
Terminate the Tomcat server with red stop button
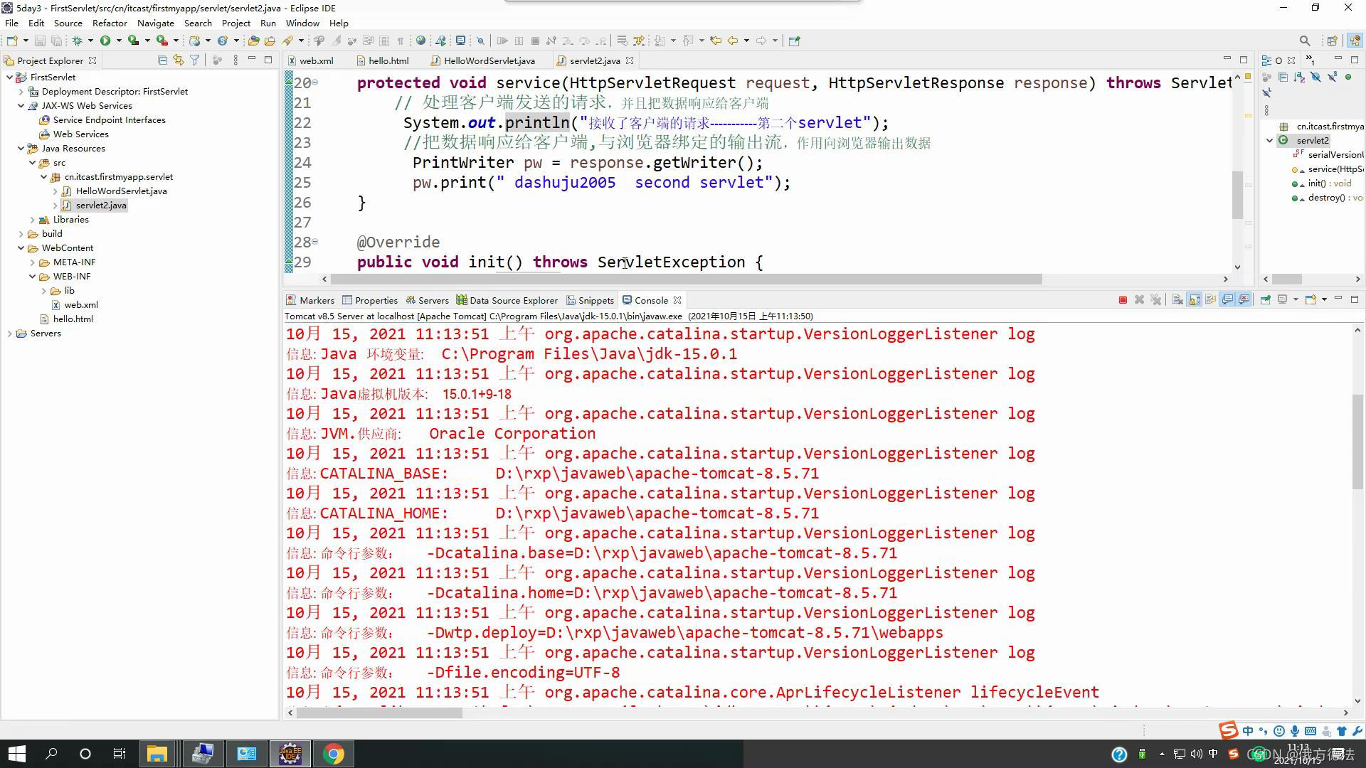click(1123, 300)
